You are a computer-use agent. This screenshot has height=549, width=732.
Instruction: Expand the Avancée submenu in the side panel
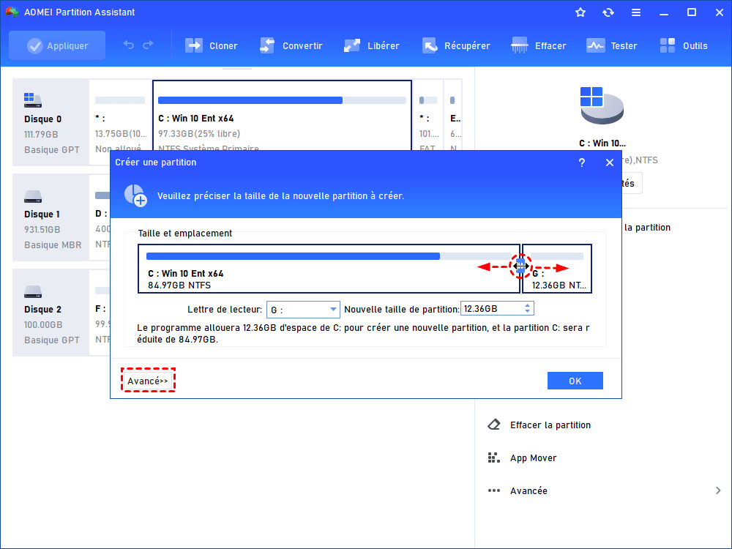603,490
